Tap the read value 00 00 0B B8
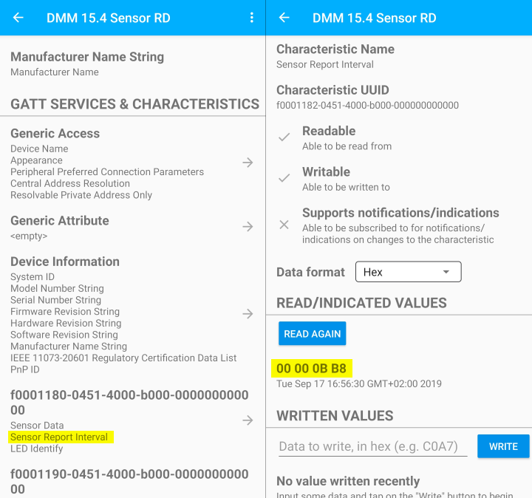The width and height of the screenshot is (532, 498). pos(311,368)
